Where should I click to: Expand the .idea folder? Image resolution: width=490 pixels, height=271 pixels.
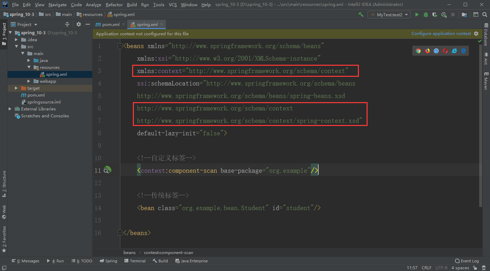tap(16, 39)
